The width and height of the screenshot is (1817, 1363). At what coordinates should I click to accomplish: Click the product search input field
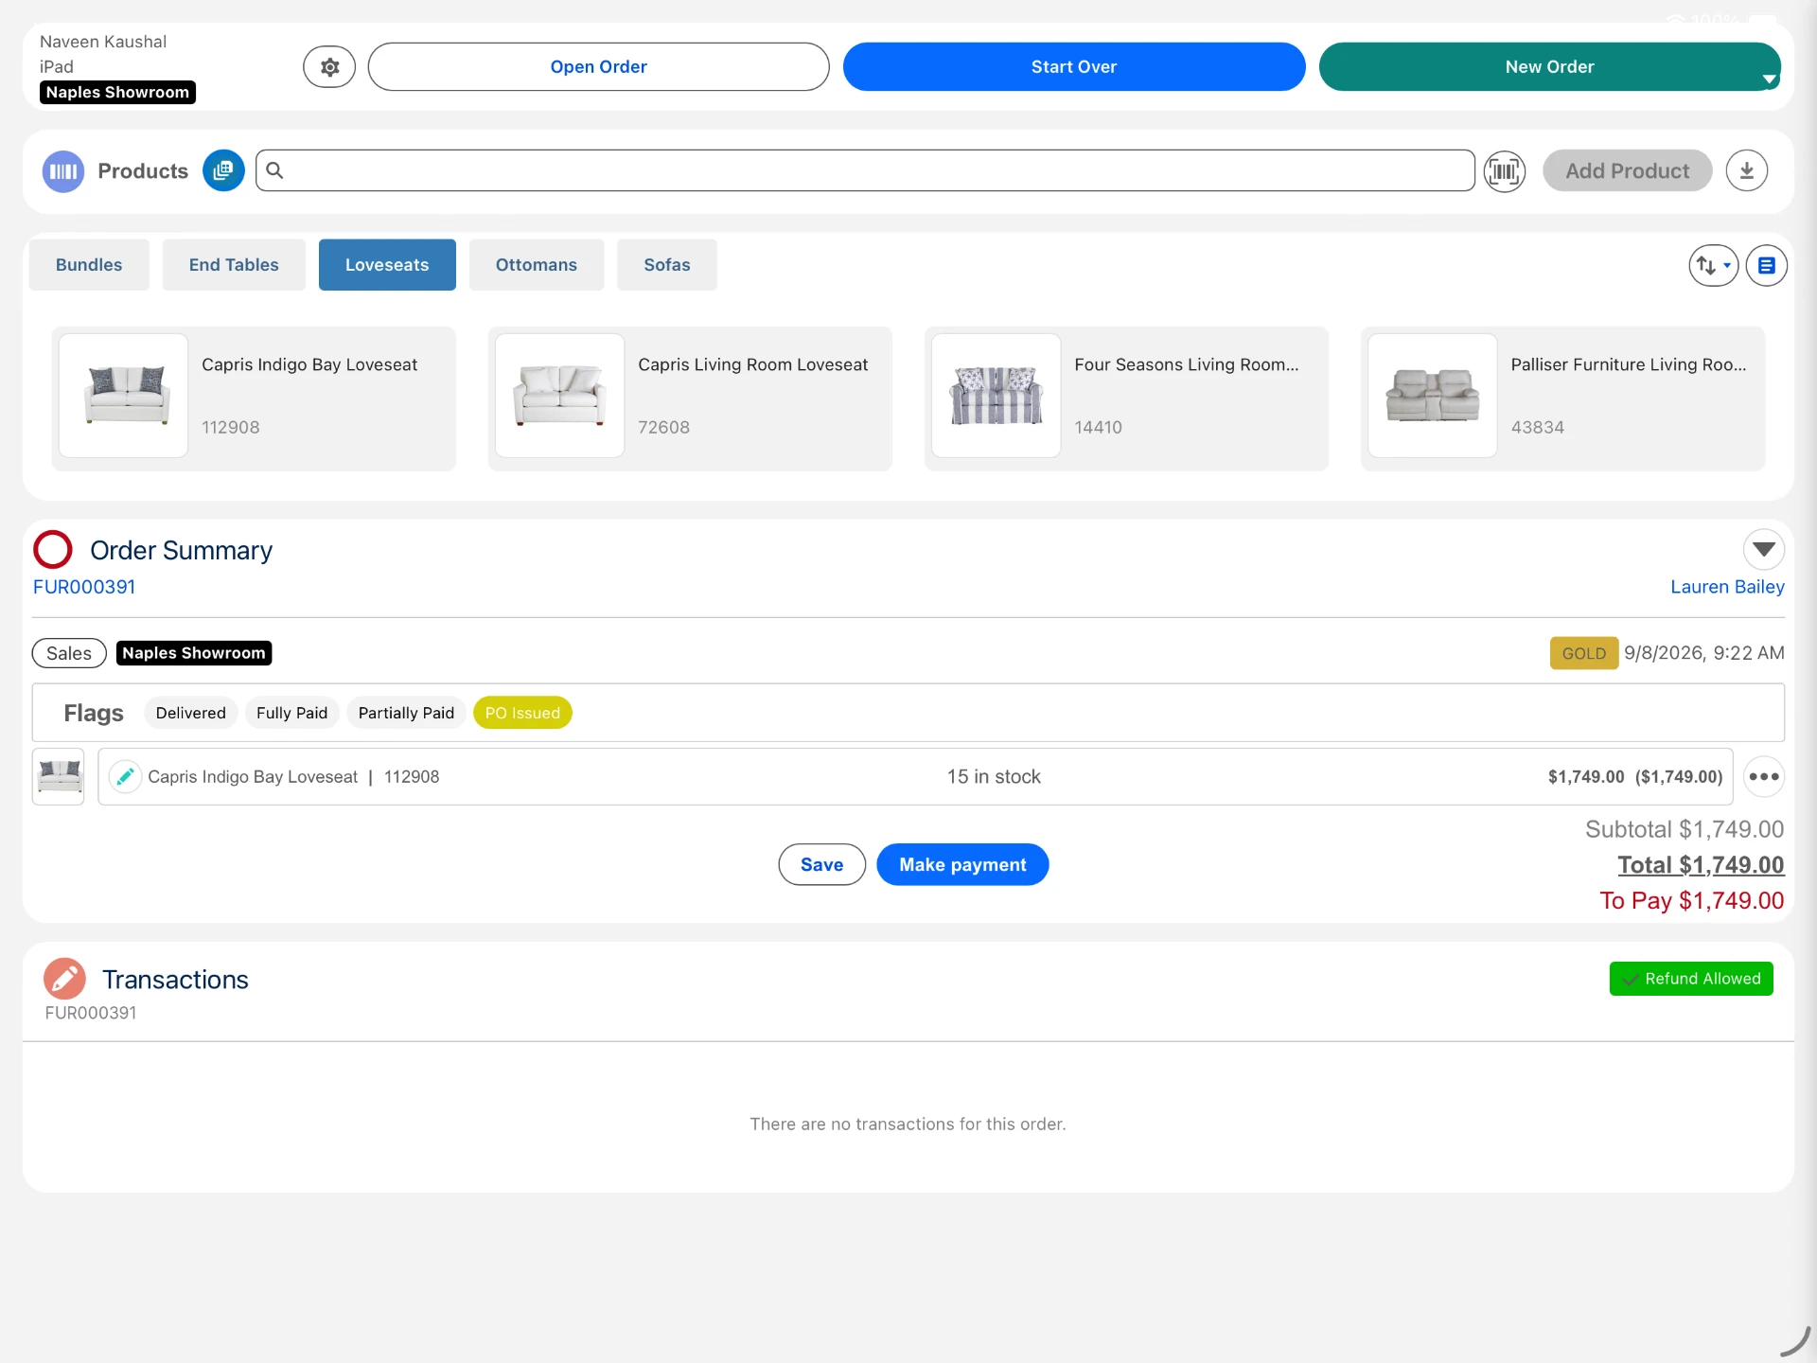click(865, 170)
